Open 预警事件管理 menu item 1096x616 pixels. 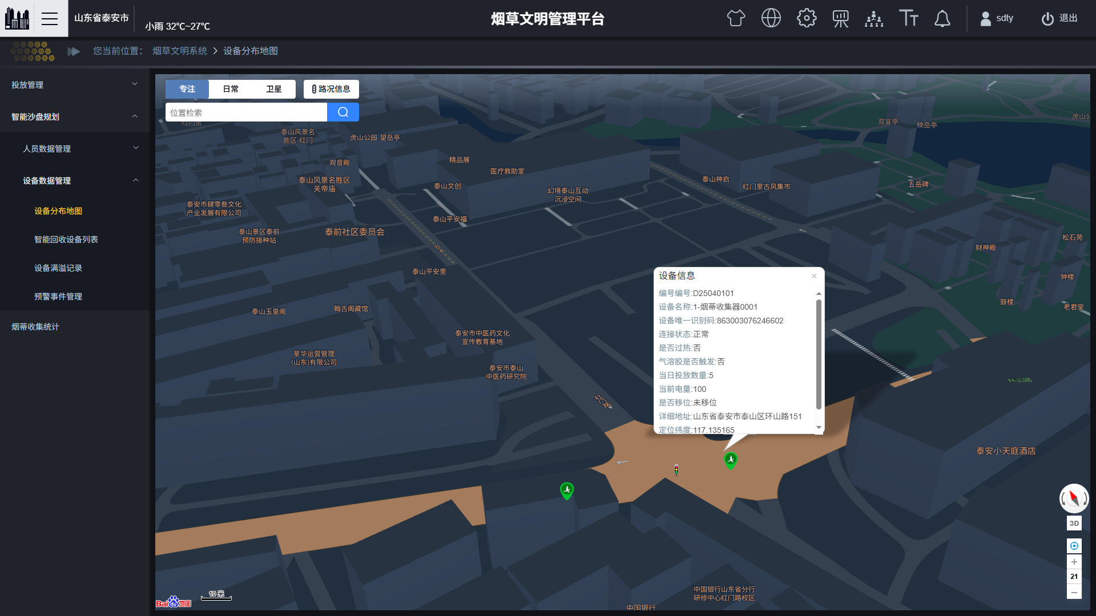point(58,297)
